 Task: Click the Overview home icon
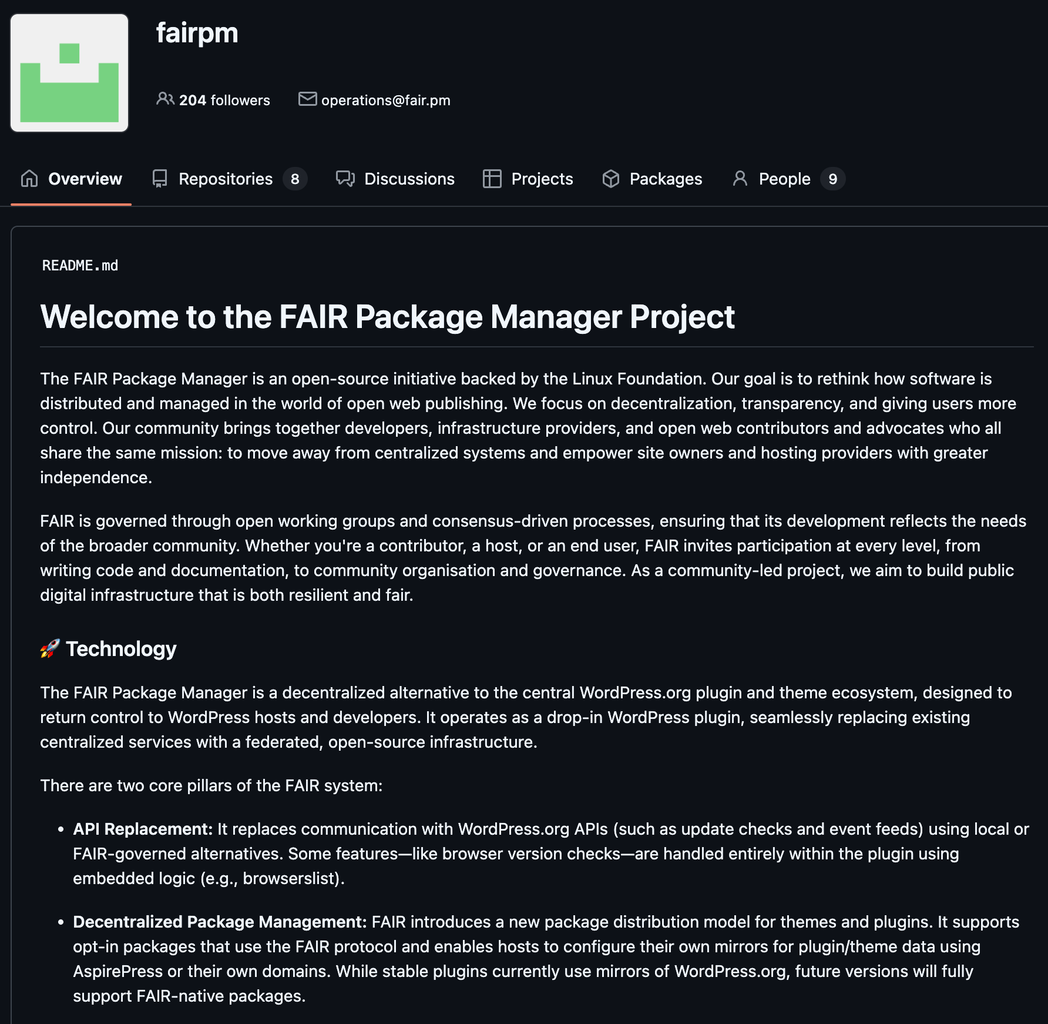(x=29, y=179)
